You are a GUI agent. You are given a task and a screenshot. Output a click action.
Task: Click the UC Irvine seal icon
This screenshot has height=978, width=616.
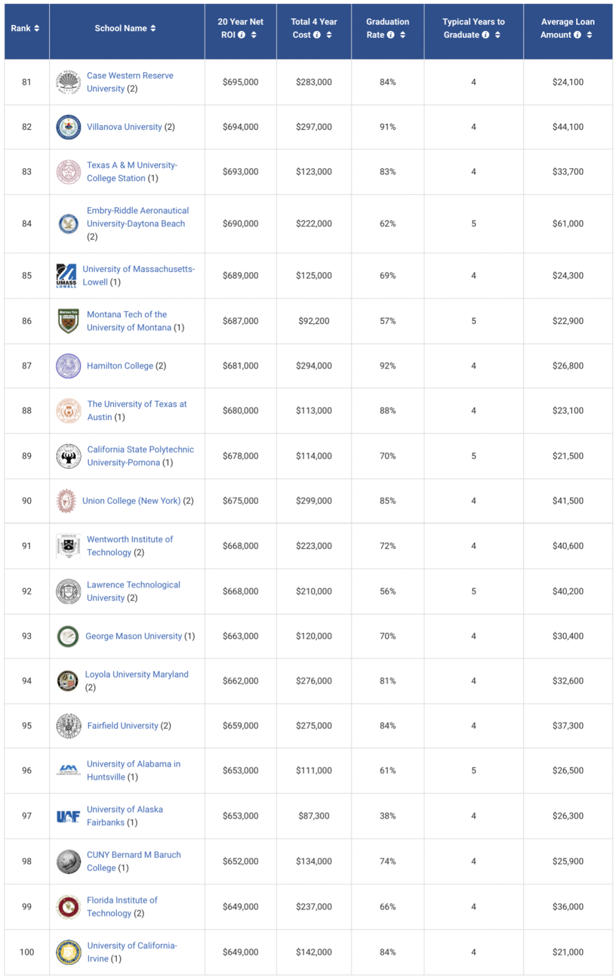tap(68, 952)
